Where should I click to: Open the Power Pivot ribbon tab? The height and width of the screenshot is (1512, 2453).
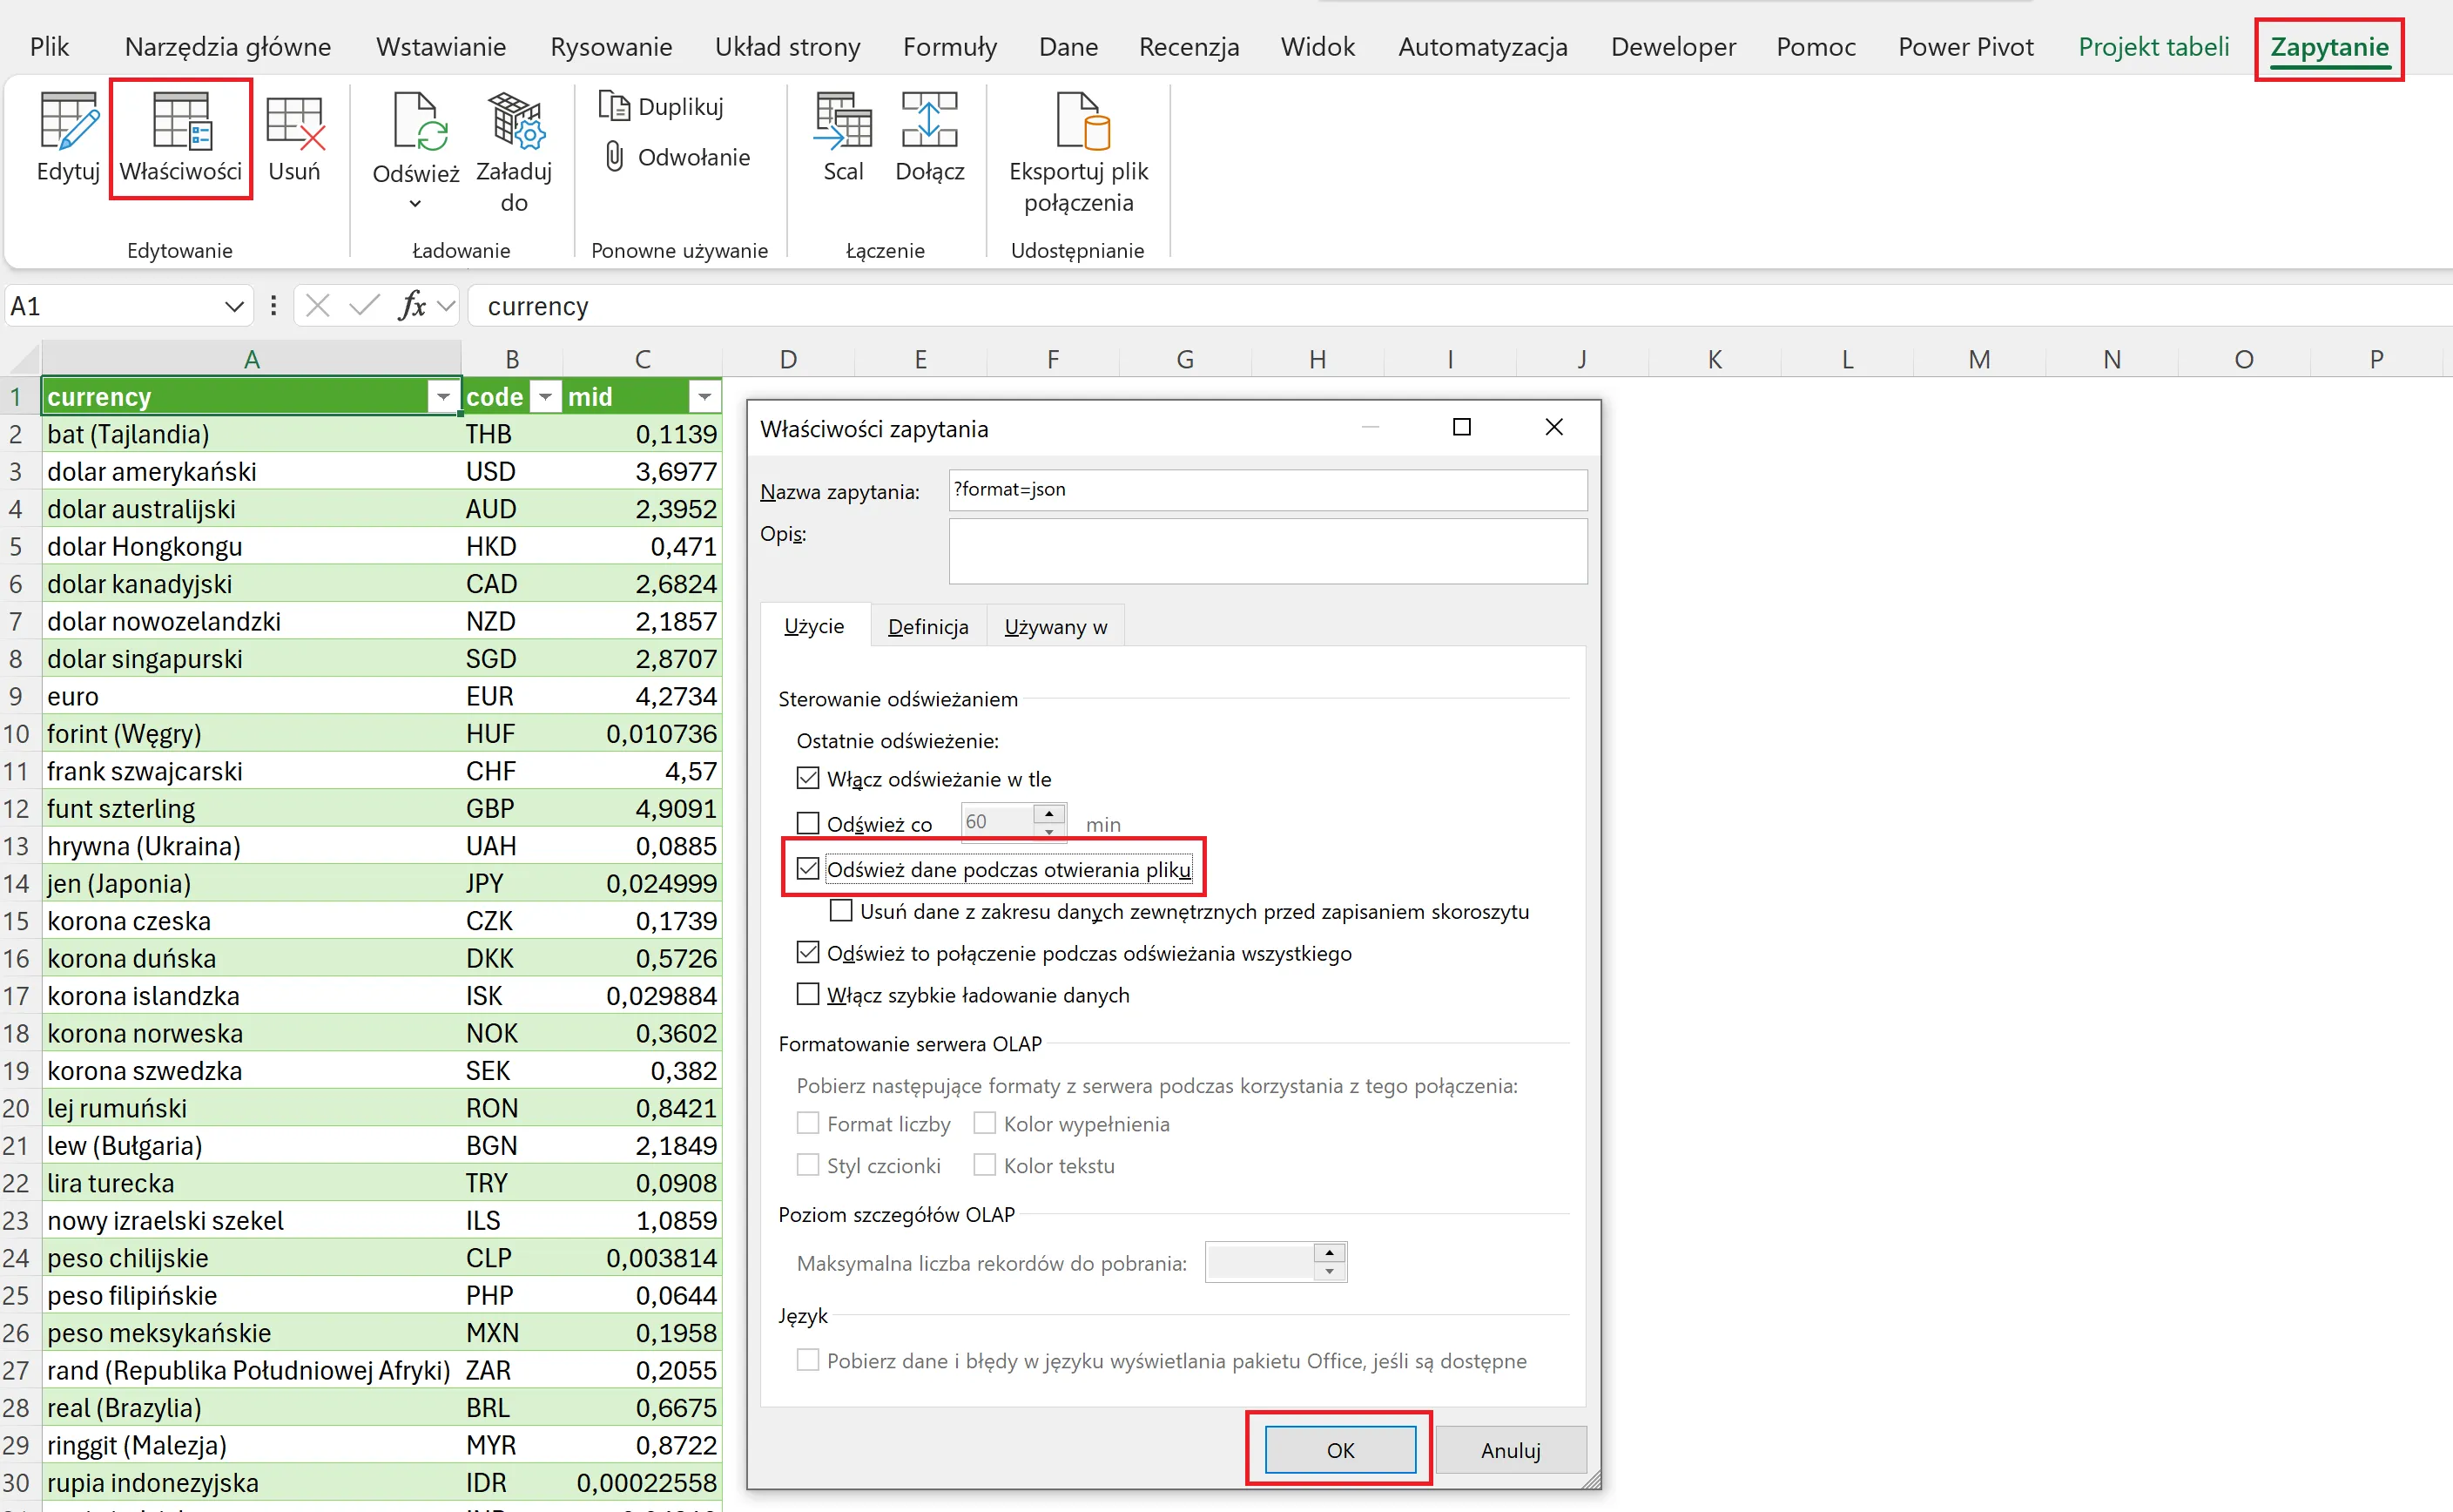coord(1964,47)
